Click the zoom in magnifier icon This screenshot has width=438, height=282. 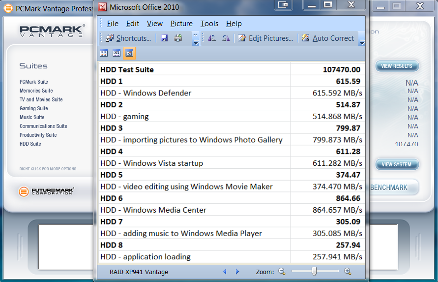(x=348, y=272)
